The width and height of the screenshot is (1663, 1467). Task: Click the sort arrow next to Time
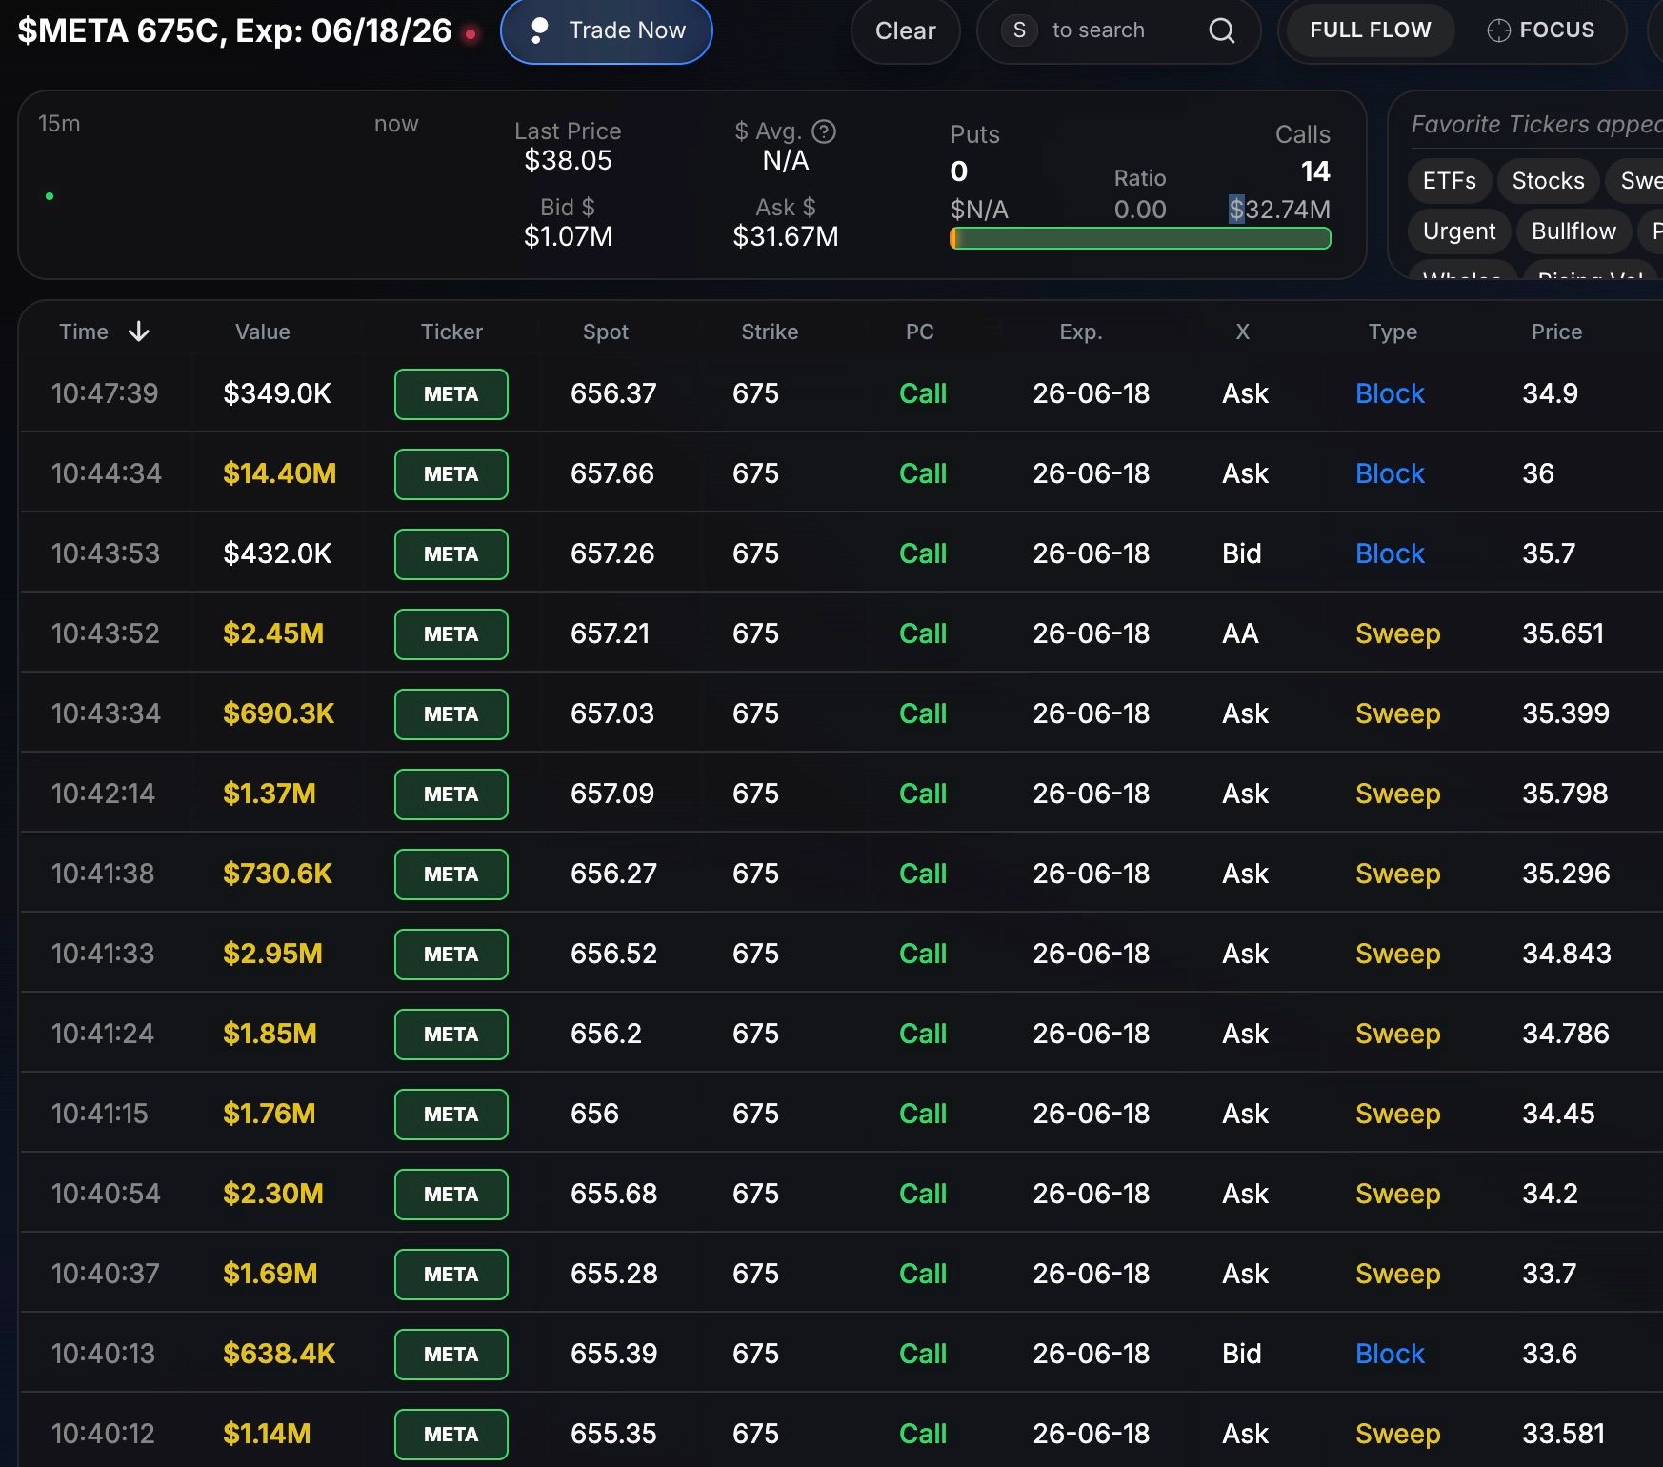coord(139,332)
